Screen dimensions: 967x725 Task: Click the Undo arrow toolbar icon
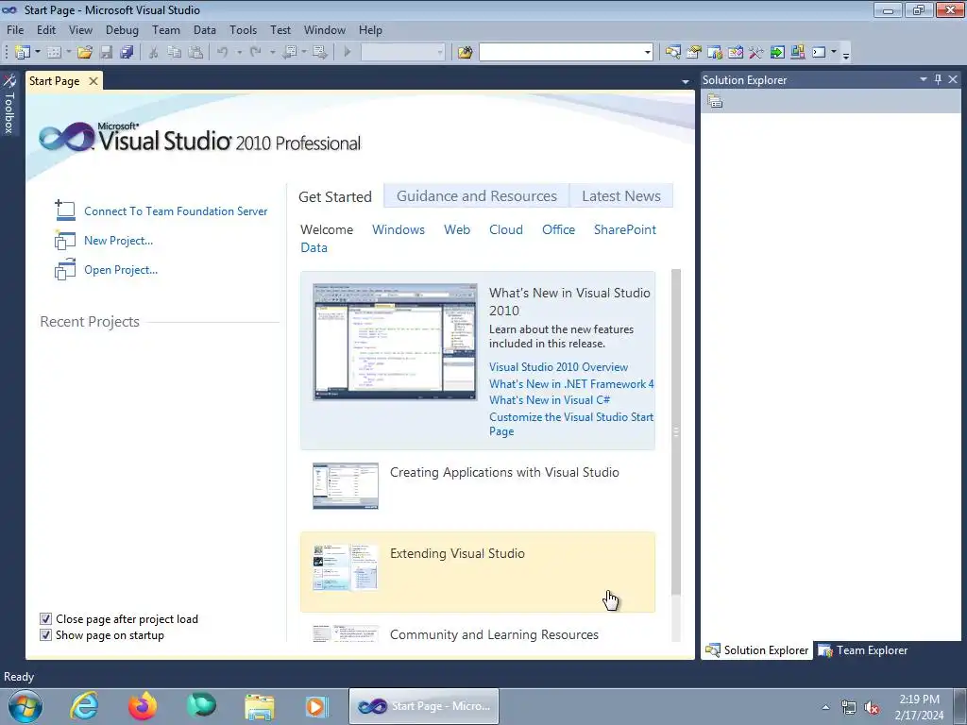(223, 53)
